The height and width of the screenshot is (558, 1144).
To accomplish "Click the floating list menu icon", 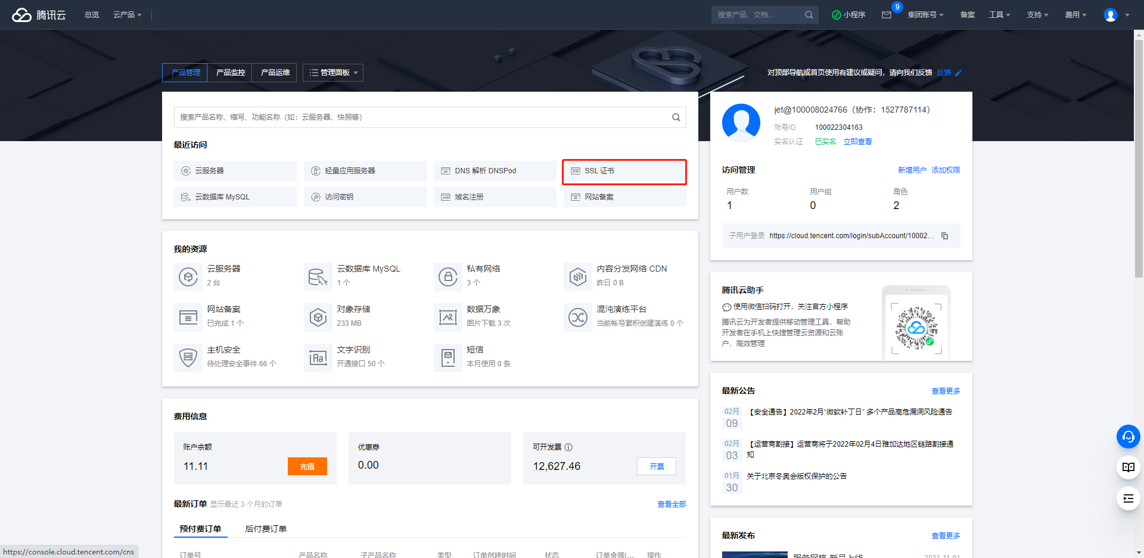I will [1128, 498].
